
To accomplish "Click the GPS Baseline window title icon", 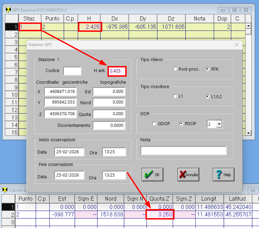I will click(8, 10).
